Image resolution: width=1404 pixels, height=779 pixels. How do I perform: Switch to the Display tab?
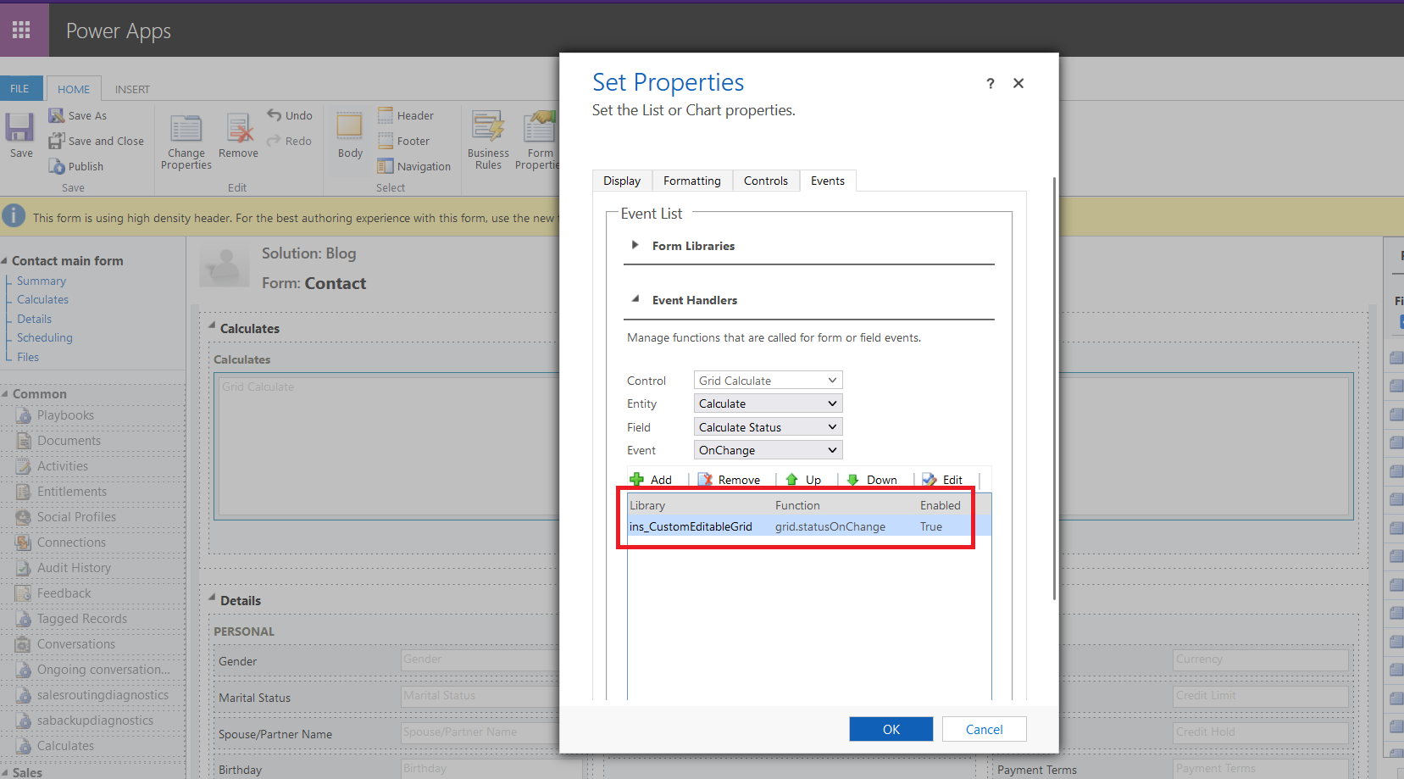(x=622, y=181)
